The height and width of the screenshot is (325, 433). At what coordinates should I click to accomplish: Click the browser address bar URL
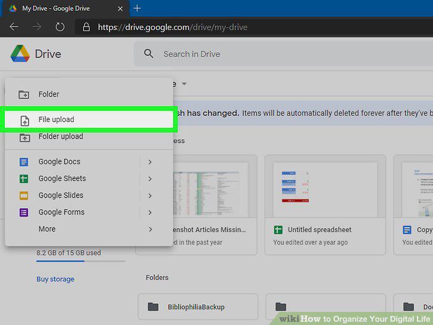[x=172, y=27]
